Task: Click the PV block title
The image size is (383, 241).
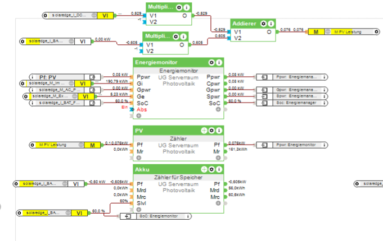Action: click(x=139, y=131)
